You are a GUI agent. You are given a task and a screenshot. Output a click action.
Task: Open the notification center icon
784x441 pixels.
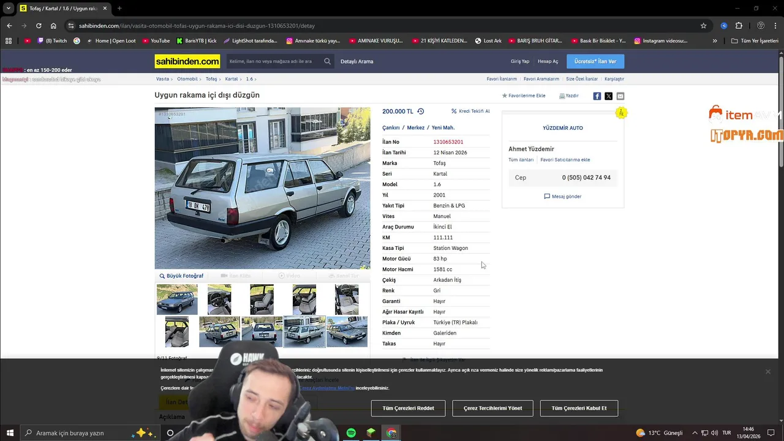coord(771,433)
